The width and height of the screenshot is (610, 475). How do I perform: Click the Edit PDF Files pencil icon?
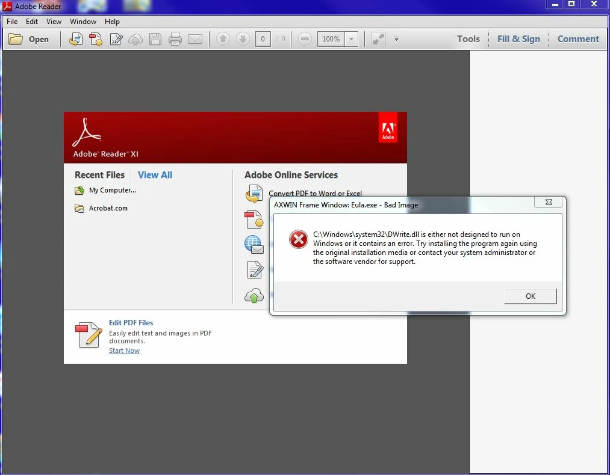[x=89, y=334]
